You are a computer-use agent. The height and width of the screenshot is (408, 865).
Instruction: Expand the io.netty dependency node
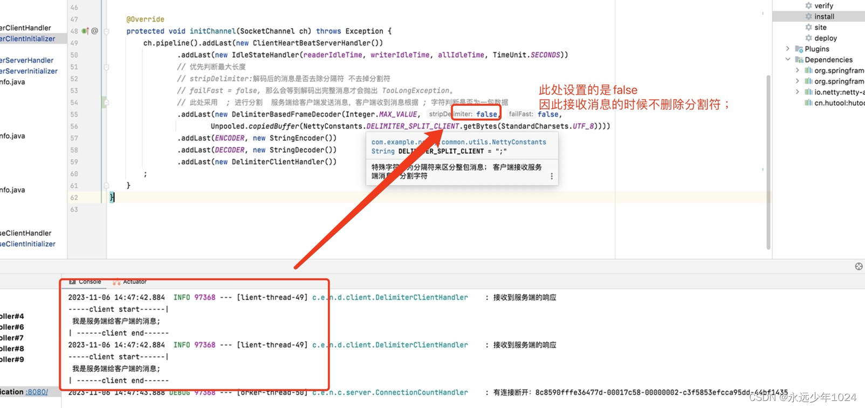[x=798, y=92]
